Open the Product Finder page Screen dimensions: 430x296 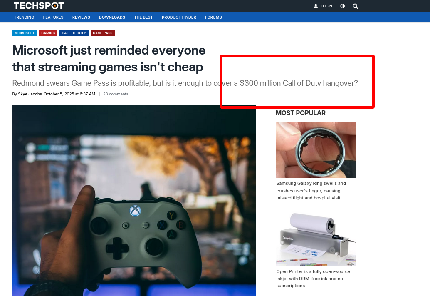pyautogui.click(x=179, y=17)
